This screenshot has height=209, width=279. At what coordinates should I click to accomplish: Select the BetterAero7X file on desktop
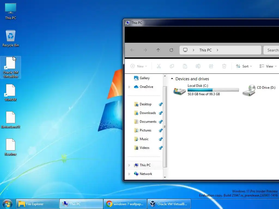11,120
